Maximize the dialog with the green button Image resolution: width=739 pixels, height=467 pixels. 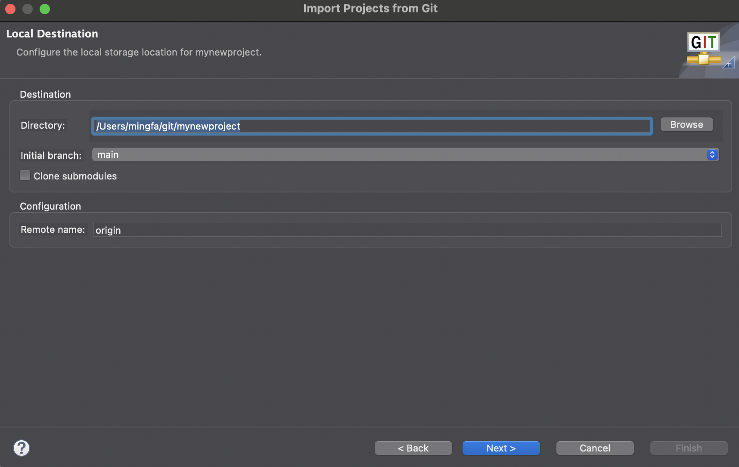point(45,9)
